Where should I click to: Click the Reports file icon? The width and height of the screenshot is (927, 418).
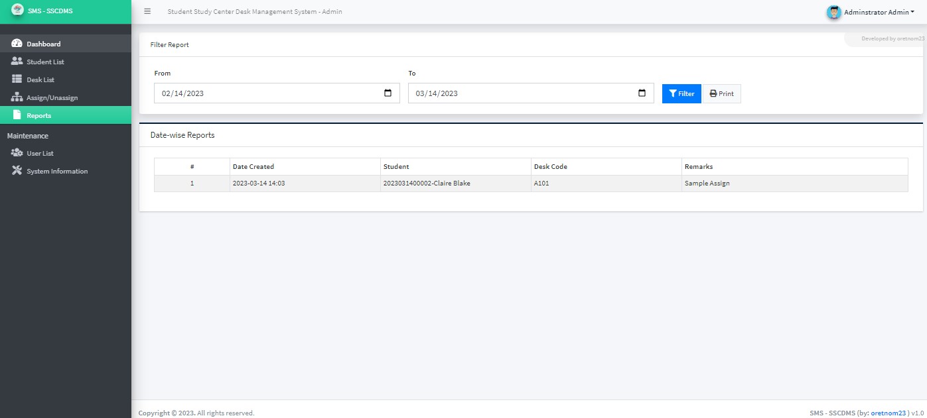pos(17,115)
